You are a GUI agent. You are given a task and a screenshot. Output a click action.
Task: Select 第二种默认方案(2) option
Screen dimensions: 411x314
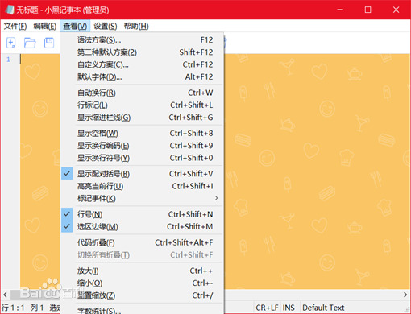point(142,52)
